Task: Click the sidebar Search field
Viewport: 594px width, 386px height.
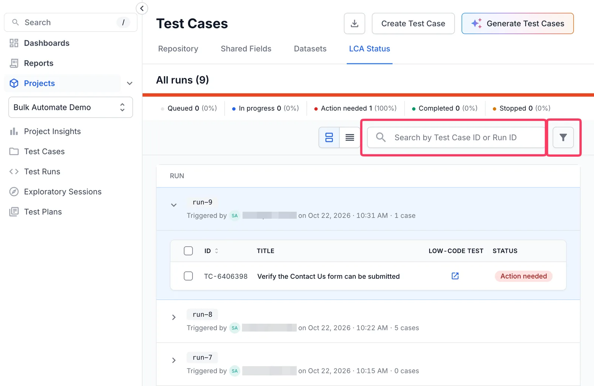Action: (x=71, y=22)
